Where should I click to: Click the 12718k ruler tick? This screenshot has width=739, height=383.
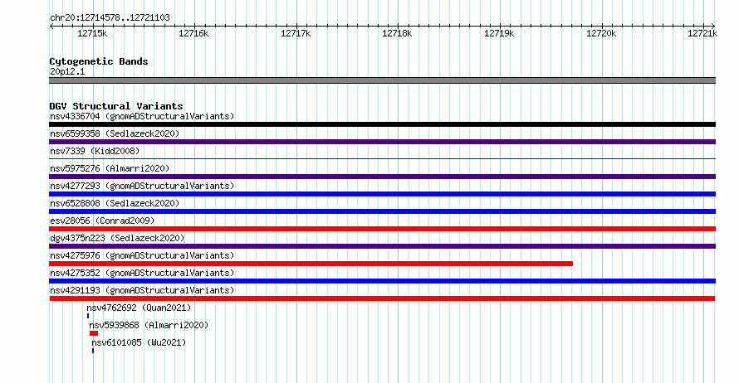pyautogui.click(x=397, y=33)
